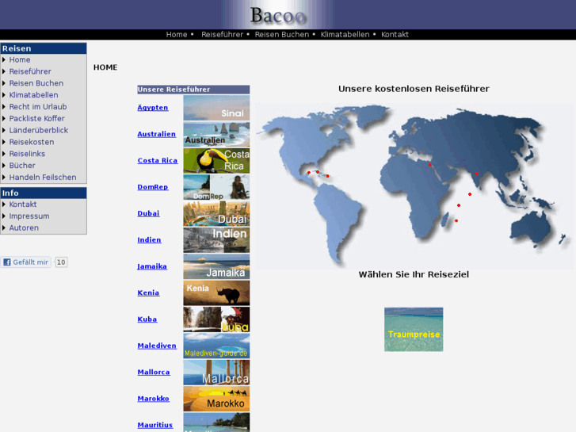Click the Indien banner image
576x432 pixels.
coord(216,240)
